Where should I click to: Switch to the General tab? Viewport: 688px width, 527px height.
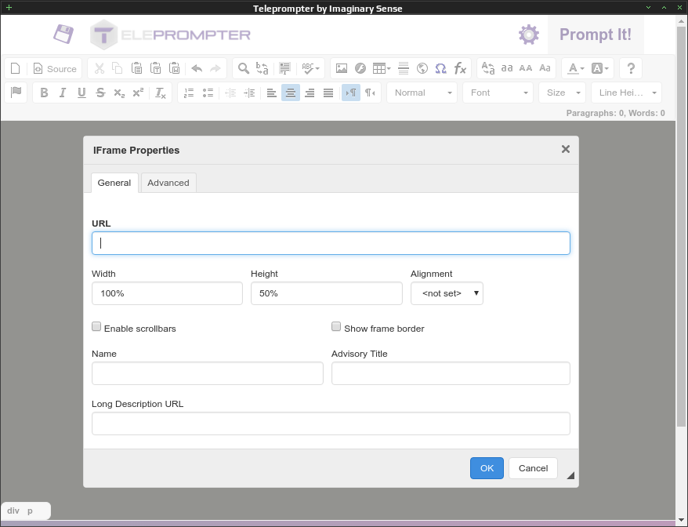[114, 183]
